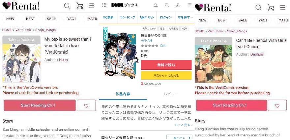Screen dimensions: 290x140
Task: Open the DMM user account icon
Action: pos(178,5)
